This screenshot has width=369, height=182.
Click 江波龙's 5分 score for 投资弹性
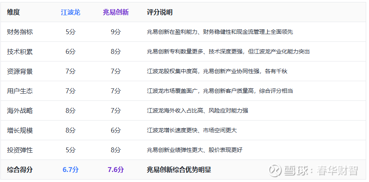tap(71, 150)
